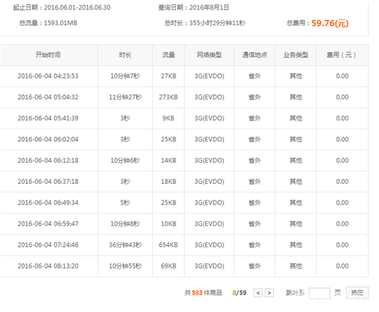Screen dimensions: 379x312
Task: Click the duration cell 11分钟27秒
Action: [x=125, y=97]
